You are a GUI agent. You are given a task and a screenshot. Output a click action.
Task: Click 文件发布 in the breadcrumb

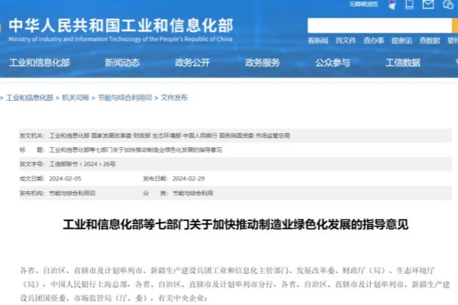point(174,98)
